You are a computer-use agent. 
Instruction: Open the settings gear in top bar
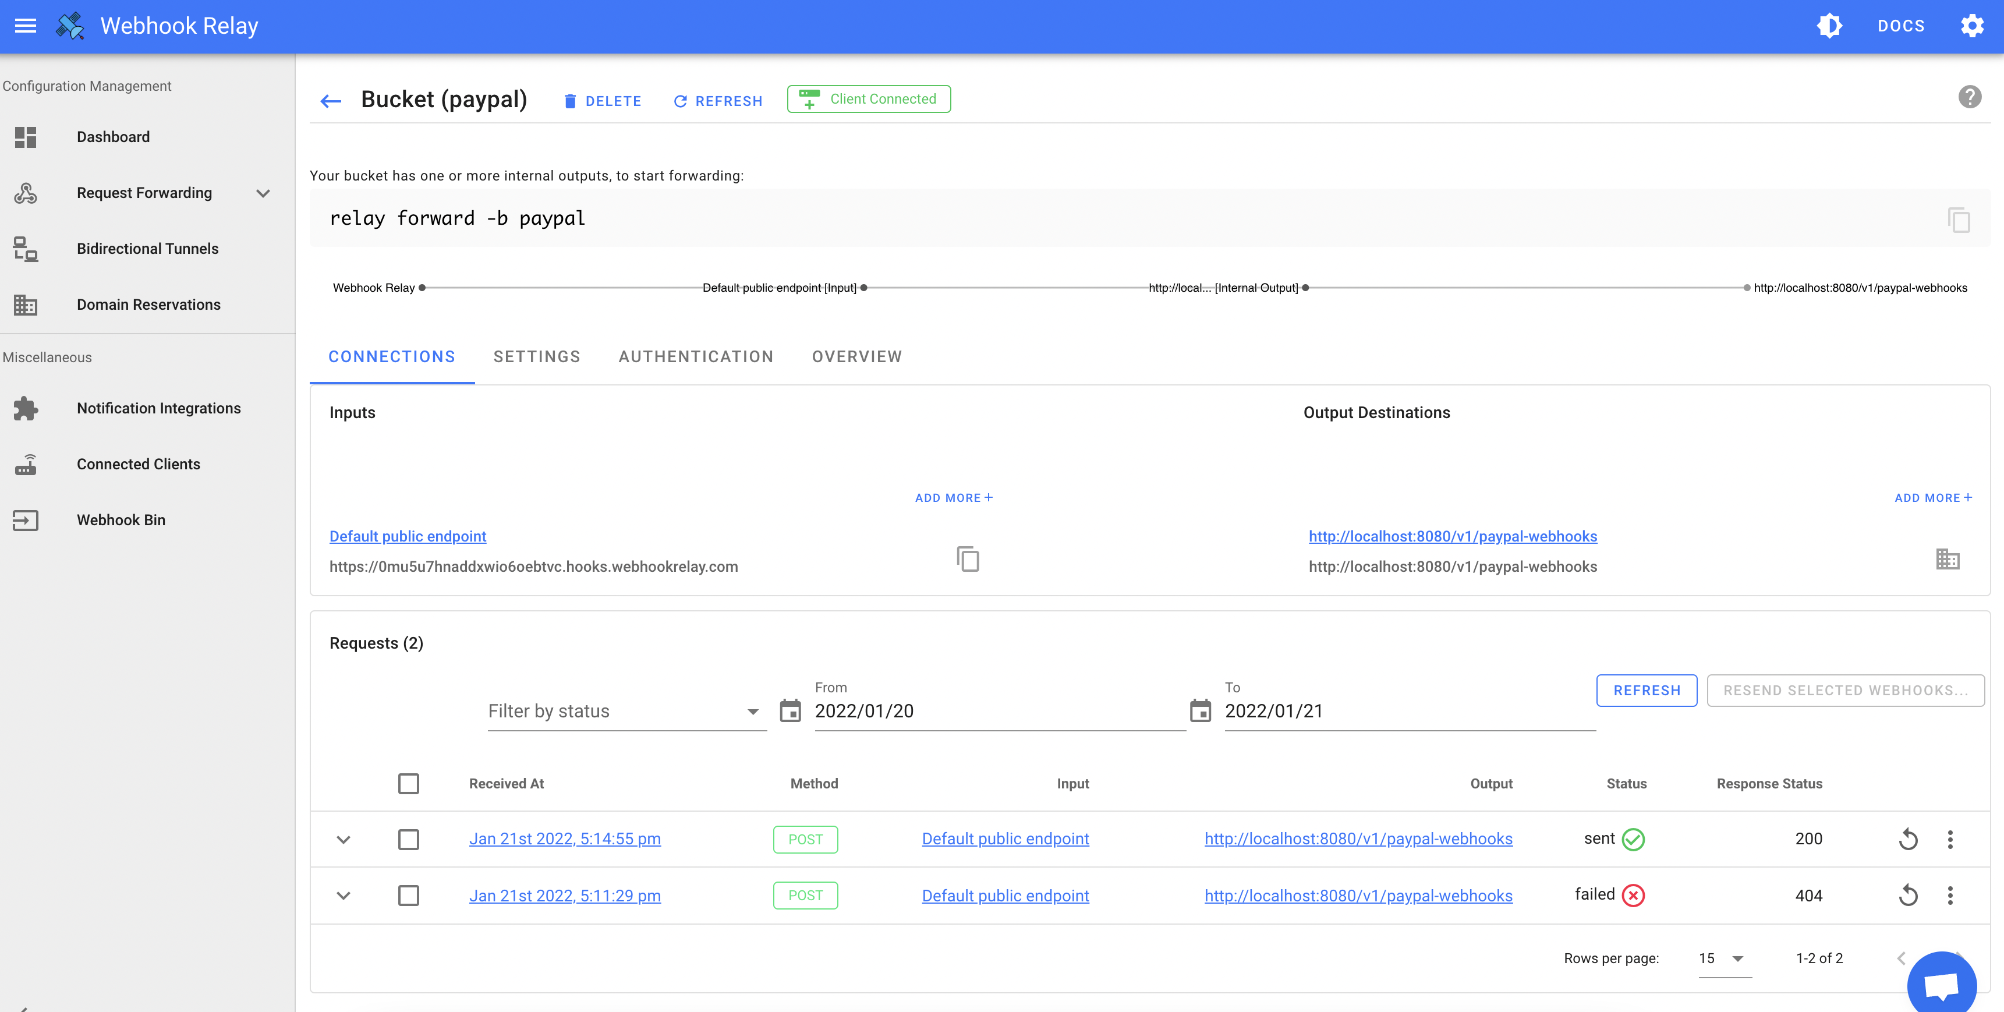coord(1973,26)
